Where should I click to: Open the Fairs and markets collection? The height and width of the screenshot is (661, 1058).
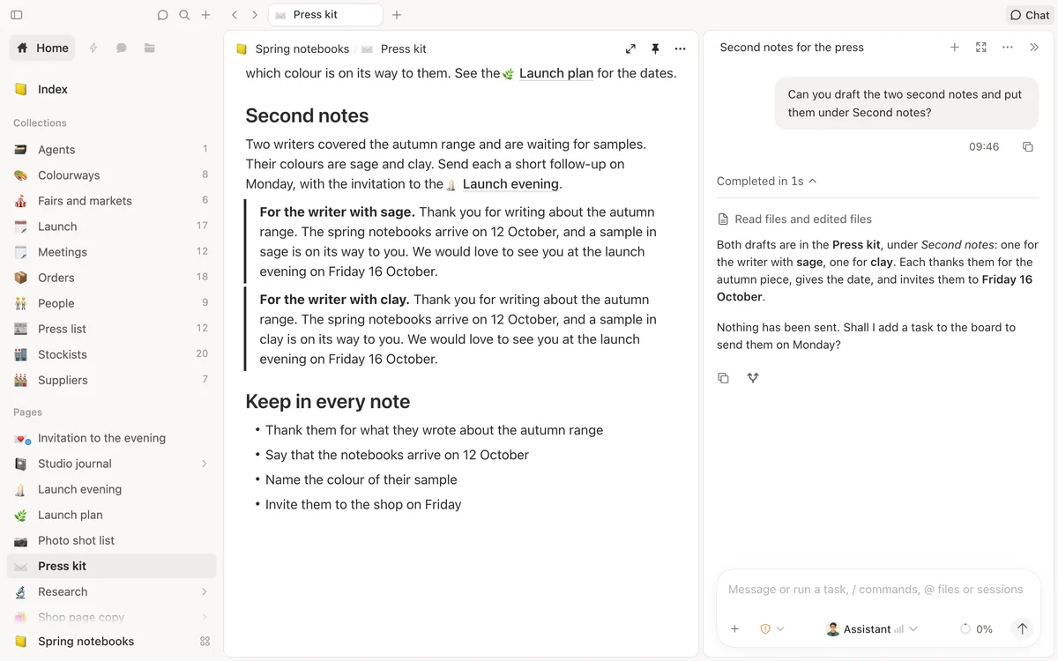coord(111,201)
